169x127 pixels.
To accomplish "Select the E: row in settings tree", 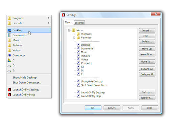I will click(82, 74).
